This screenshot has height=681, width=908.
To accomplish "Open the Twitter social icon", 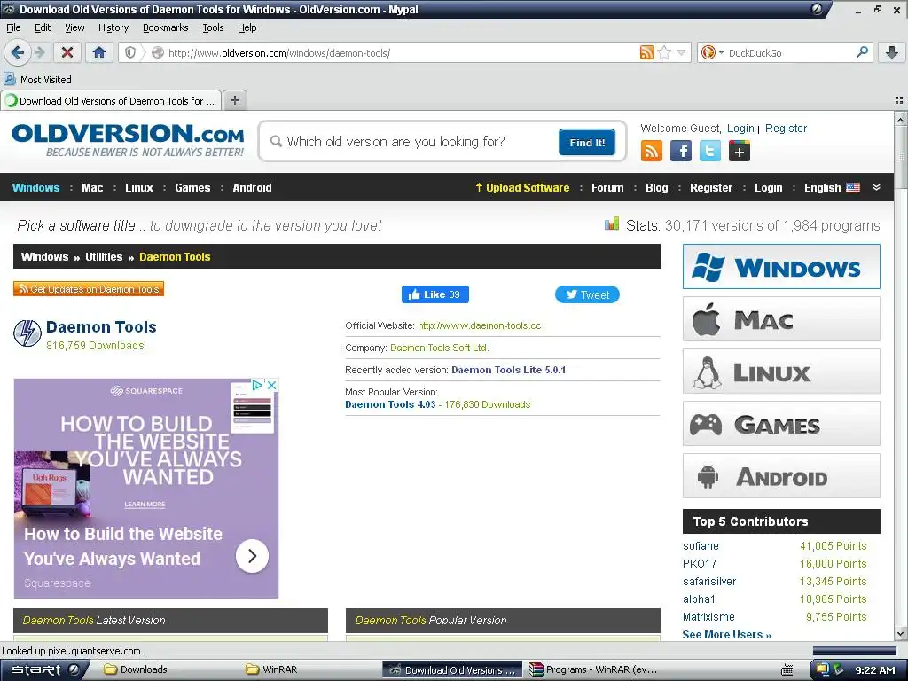I will (x=710, y=151).
